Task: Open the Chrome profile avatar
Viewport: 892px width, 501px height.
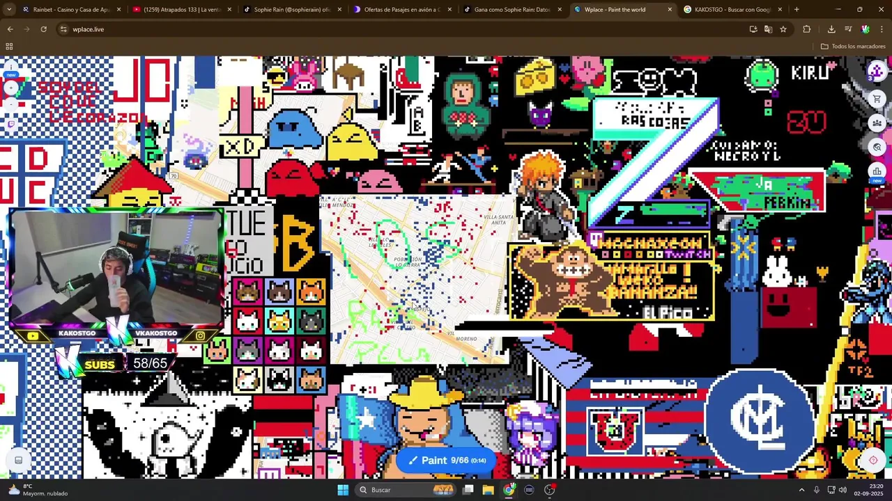Action: tap(865, 29)
